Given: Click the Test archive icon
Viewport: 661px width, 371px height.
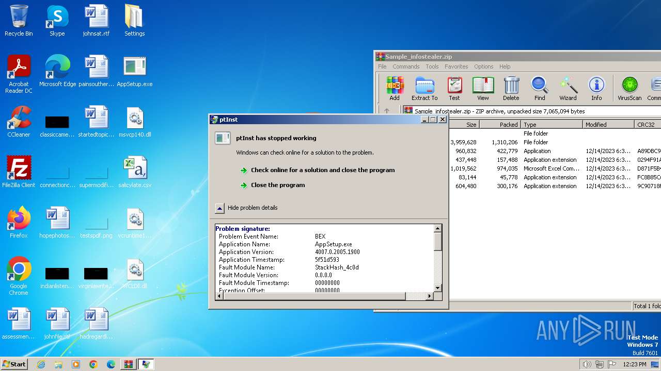Looking at the screenshot, I should click(x=454, y=88).
